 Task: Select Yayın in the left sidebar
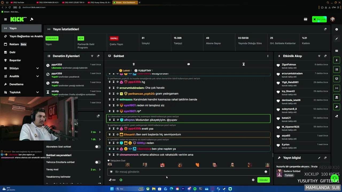[x=21, y=28]
